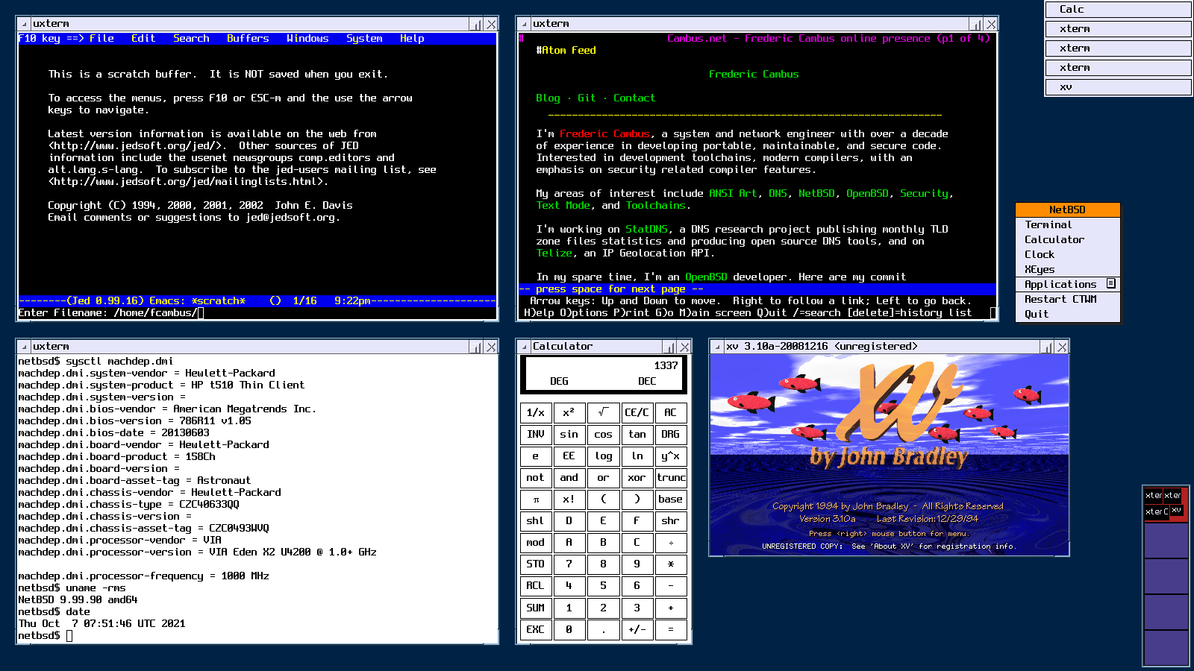Follow the StatDNS link in Lynx
This screenshot has height=671, width=1194.
[x=646, y=230]
